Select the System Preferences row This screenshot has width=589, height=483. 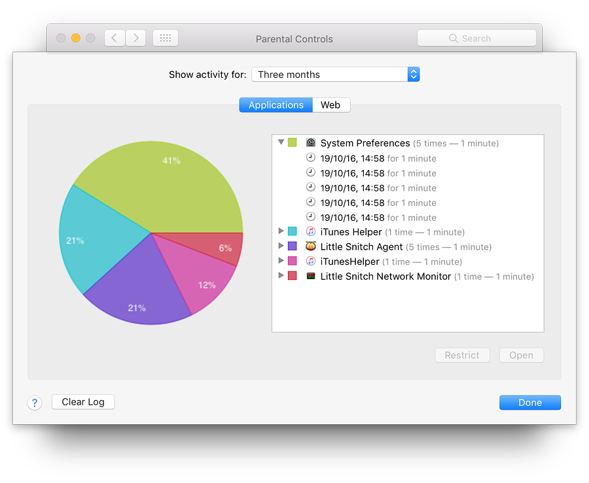408,143
